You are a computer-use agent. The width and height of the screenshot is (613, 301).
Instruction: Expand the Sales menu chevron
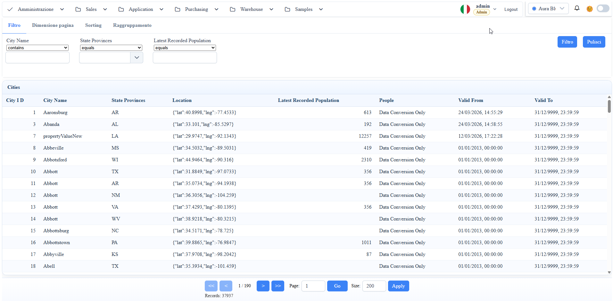(x=105, y=9)
